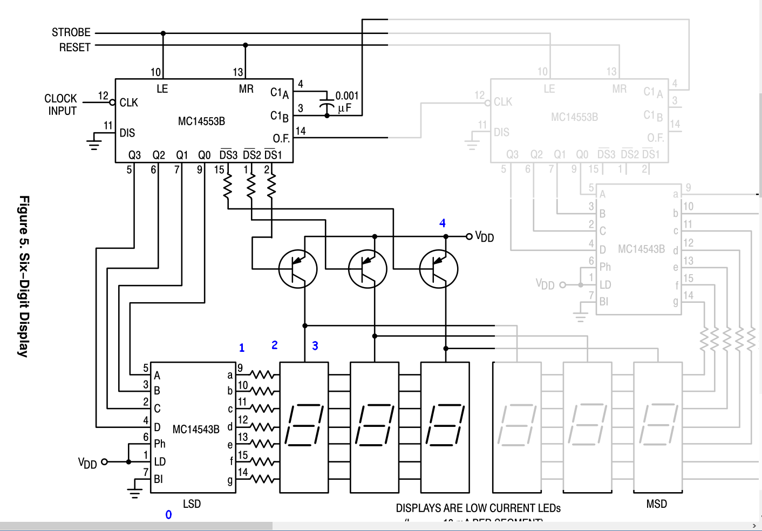Click the DS1 label on black MC14553B
This screenshot has width=762, height=531.
(273, 155)
